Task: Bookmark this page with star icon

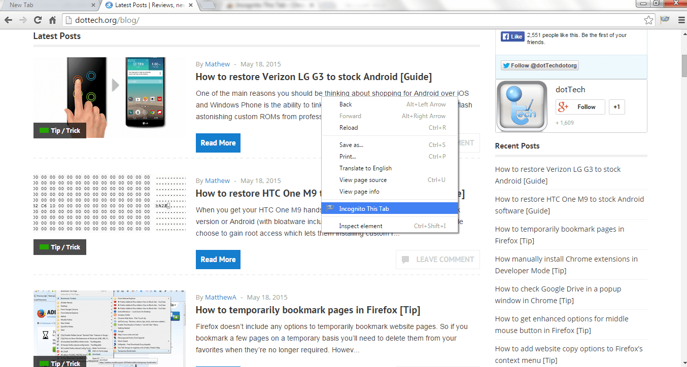Action: coord(648,20)
